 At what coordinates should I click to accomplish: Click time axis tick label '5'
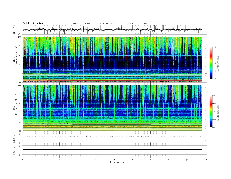114,159
